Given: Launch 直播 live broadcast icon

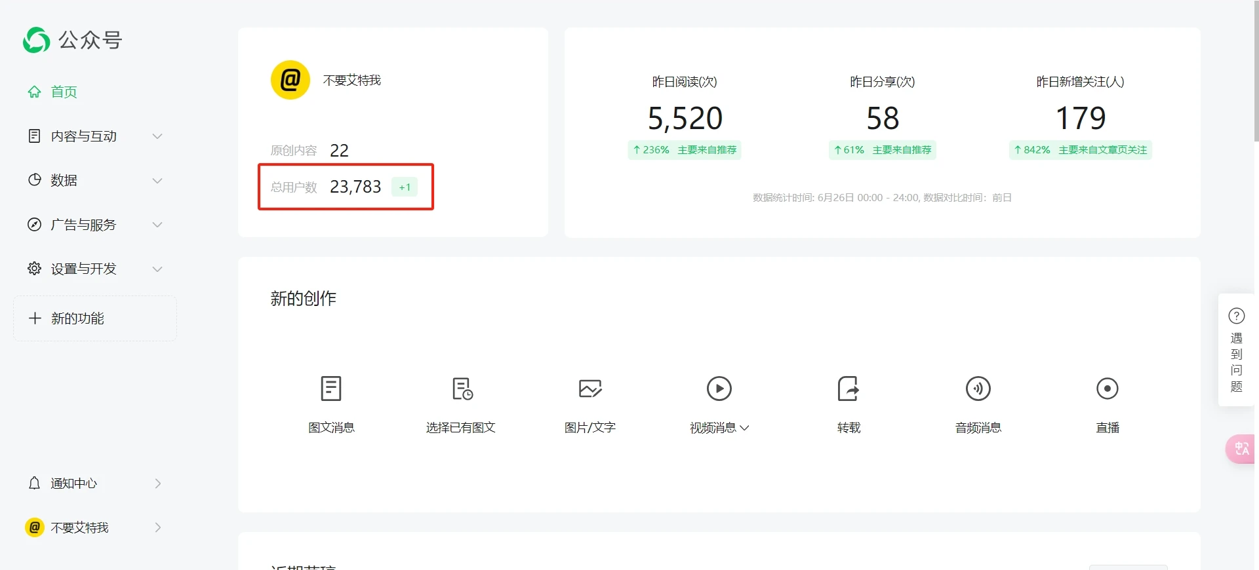Looking at the screenshot, I should (1107, 389).
